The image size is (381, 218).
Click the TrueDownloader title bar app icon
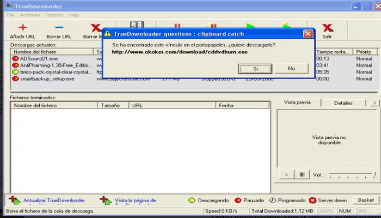(9, 6)
